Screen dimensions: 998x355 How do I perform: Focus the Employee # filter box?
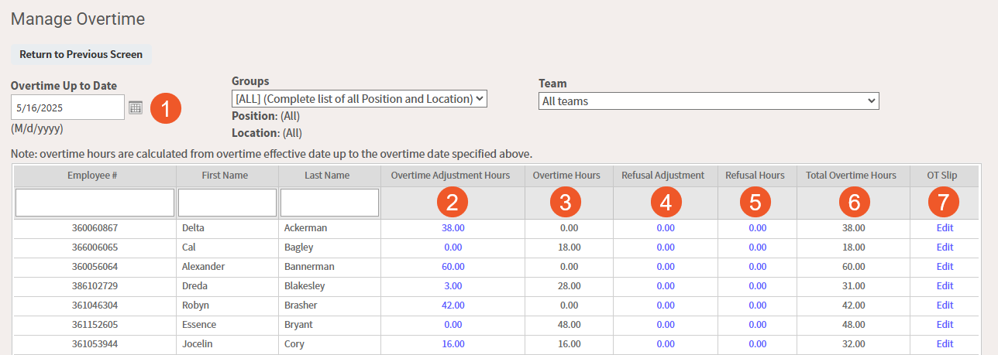pyautogui.click(x=95, y=203)
